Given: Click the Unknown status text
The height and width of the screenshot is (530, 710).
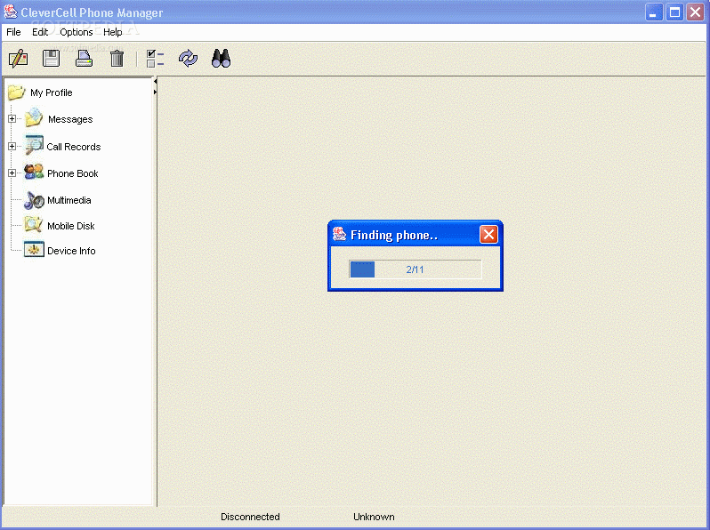Looking at the screenshot, I should (x=374, y=517).
